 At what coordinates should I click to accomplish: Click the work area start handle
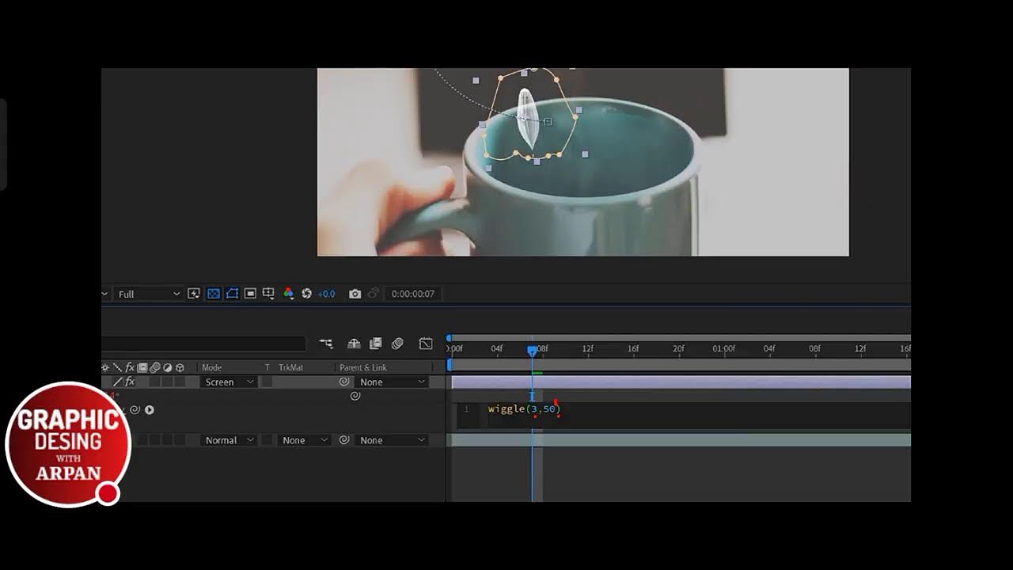tap(450, 365)
